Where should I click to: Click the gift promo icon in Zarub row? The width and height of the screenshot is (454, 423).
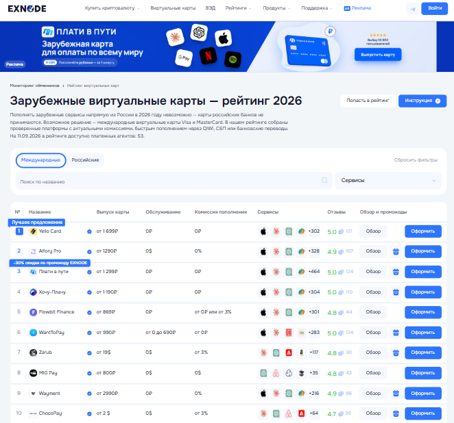396,352
